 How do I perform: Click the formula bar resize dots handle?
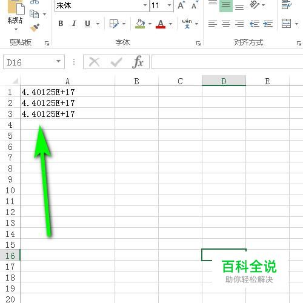pyautogui.click(x=74, y=62)
